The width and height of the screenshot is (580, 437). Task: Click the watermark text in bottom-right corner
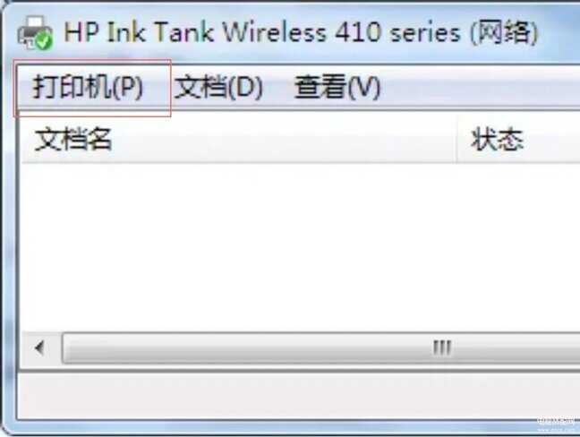(558, 425)
